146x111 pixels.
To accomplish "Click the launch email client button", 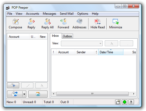I will (38, 94).
